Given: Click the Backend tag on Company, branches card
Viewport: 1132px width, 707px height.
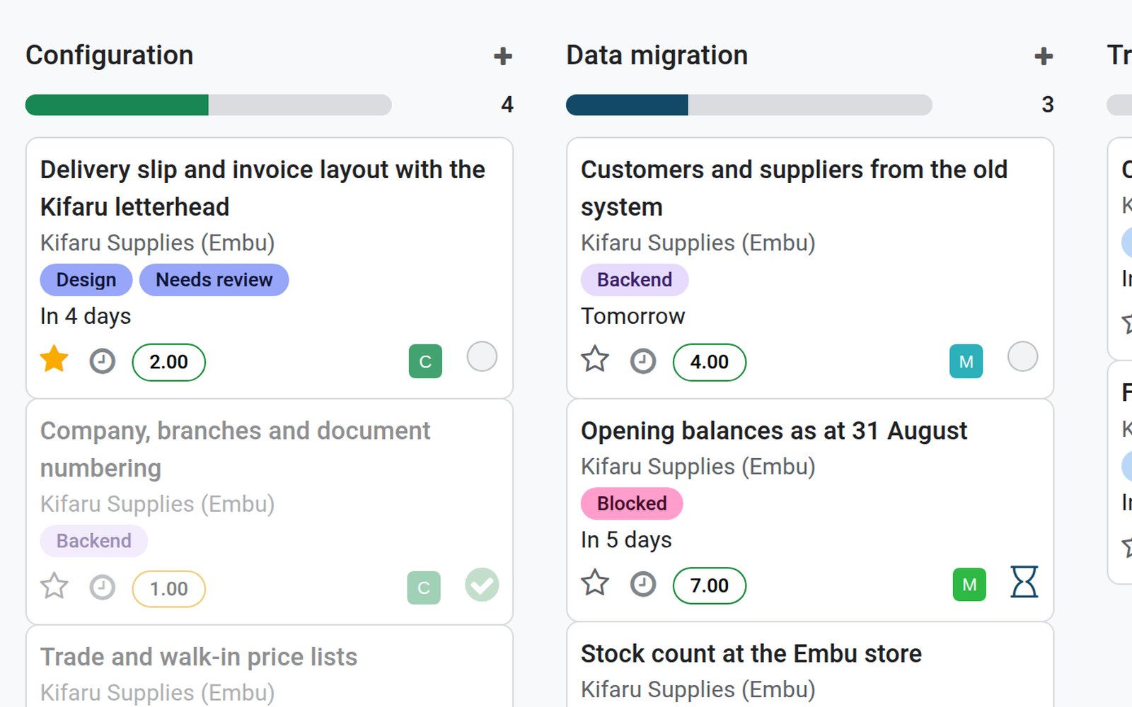Looking at the screenshot, I should tap(94, 541).
